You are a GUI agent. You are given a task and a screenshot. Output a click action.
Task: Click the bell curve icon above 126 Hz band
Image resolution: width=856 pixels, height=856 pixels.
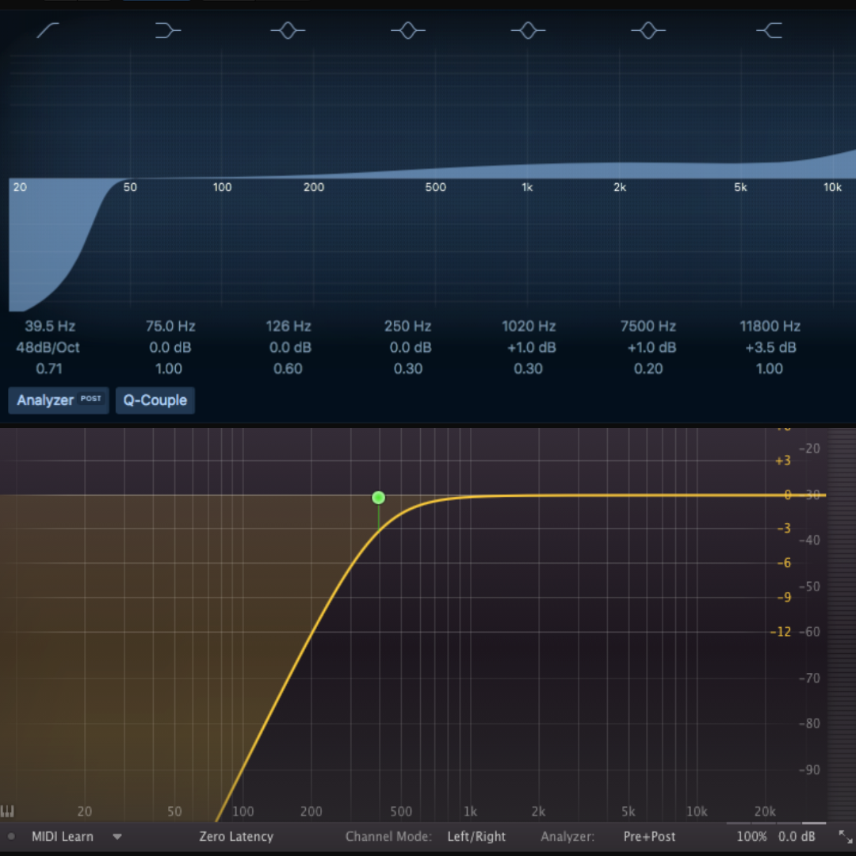pyautogui.click(x=288, y=30)
